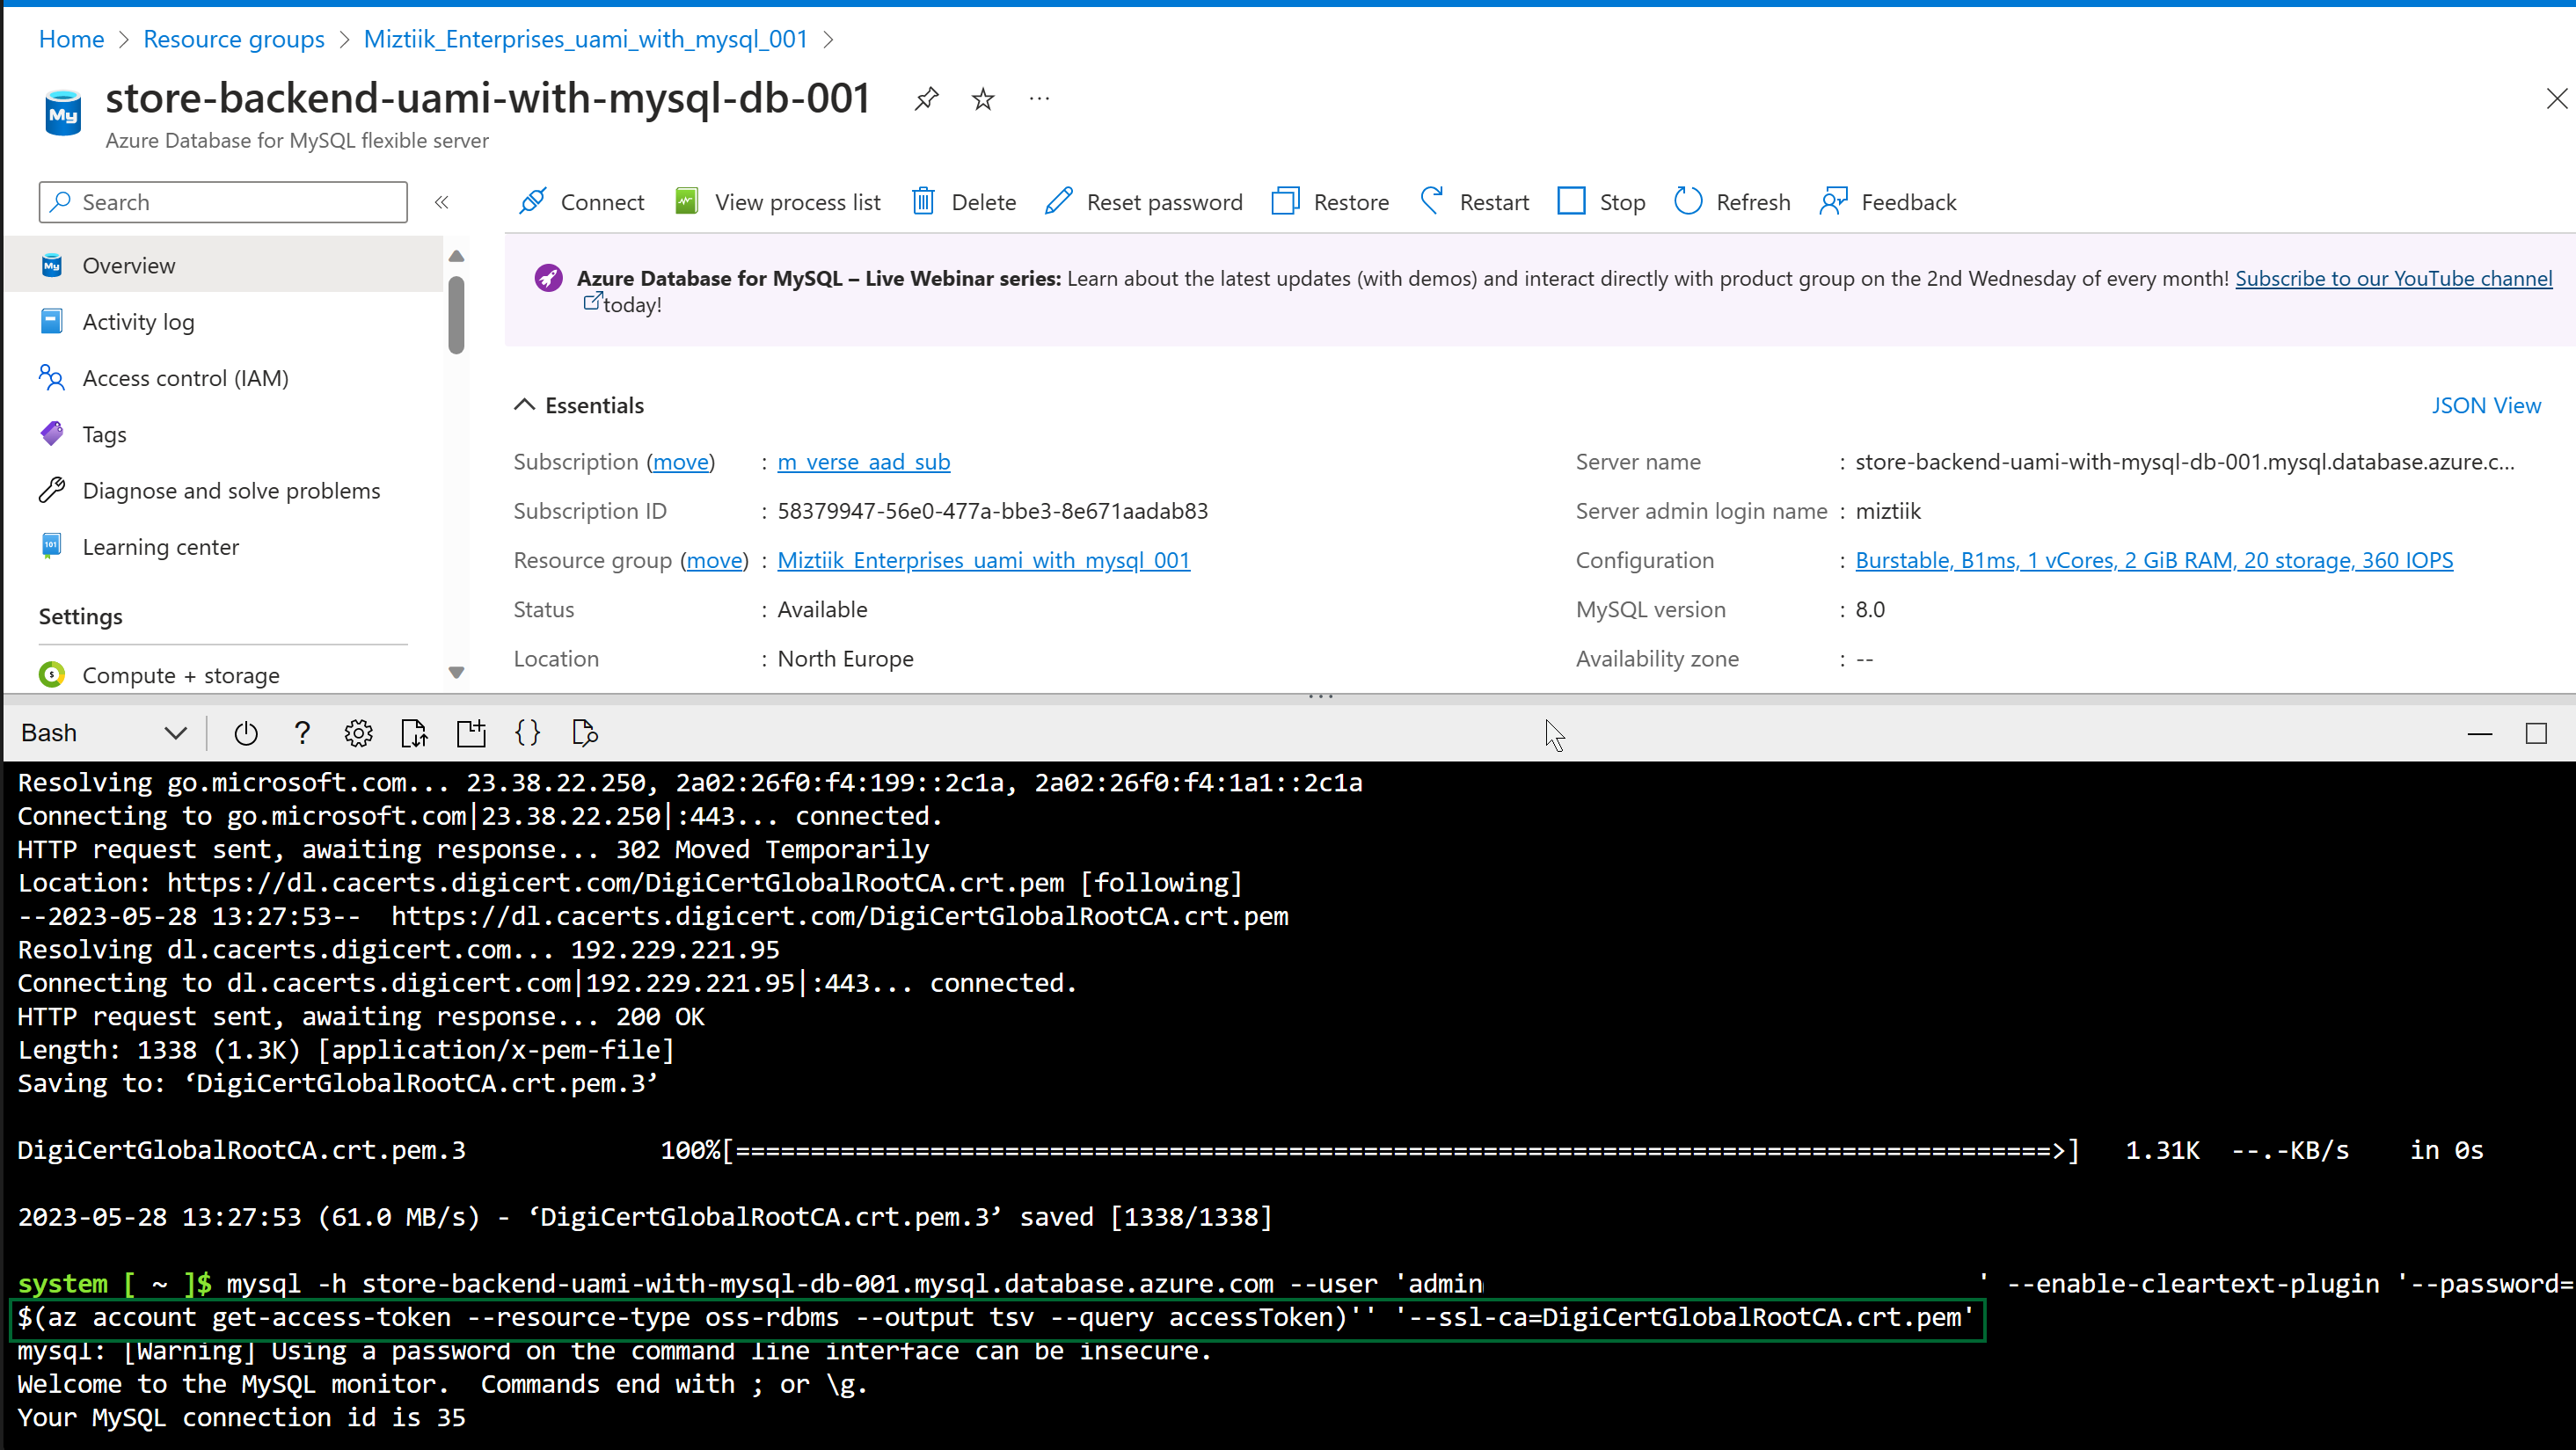Click the Reset password icon

pyautogui.click(x=1058, y=200)
